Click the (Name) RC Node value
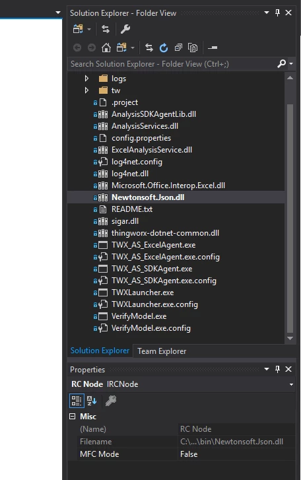Image resolution: width=301 pixels, height=480 pixels. click(236, 429)
